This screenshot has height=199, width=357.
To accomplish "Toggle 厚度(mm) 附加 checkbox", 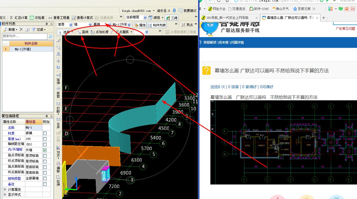I will (x=45, y=139).
